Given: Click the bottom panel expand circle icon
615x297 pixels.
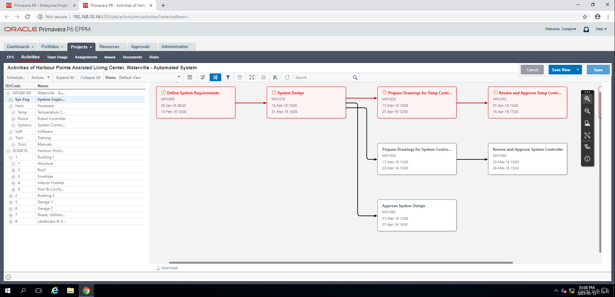Looking at the screenshot, I should 8,277.
